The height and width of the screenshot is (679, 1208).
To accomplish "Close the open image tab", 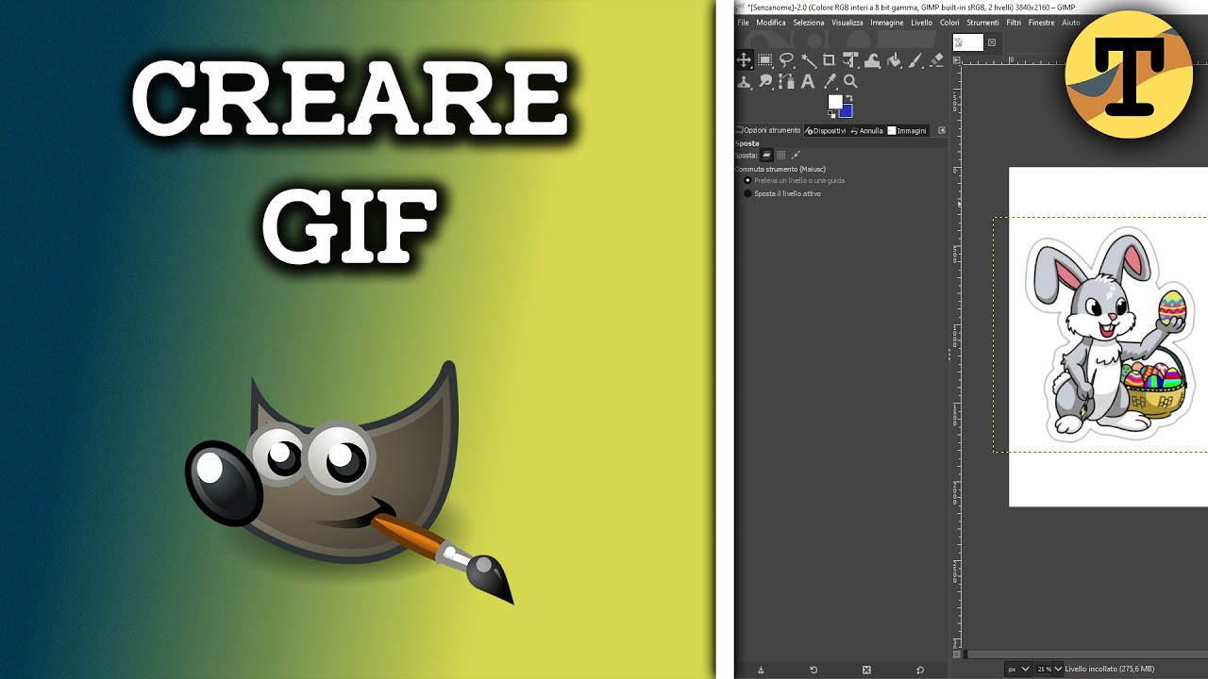I will coord(992,42).
